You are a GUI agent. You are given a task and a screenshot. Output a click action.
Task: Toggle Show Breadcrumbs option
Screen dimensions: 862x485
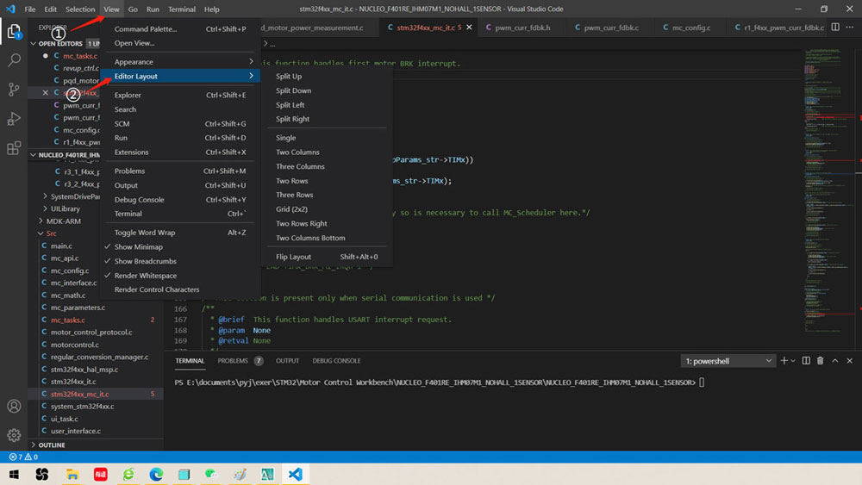click(x=145, y=261)
